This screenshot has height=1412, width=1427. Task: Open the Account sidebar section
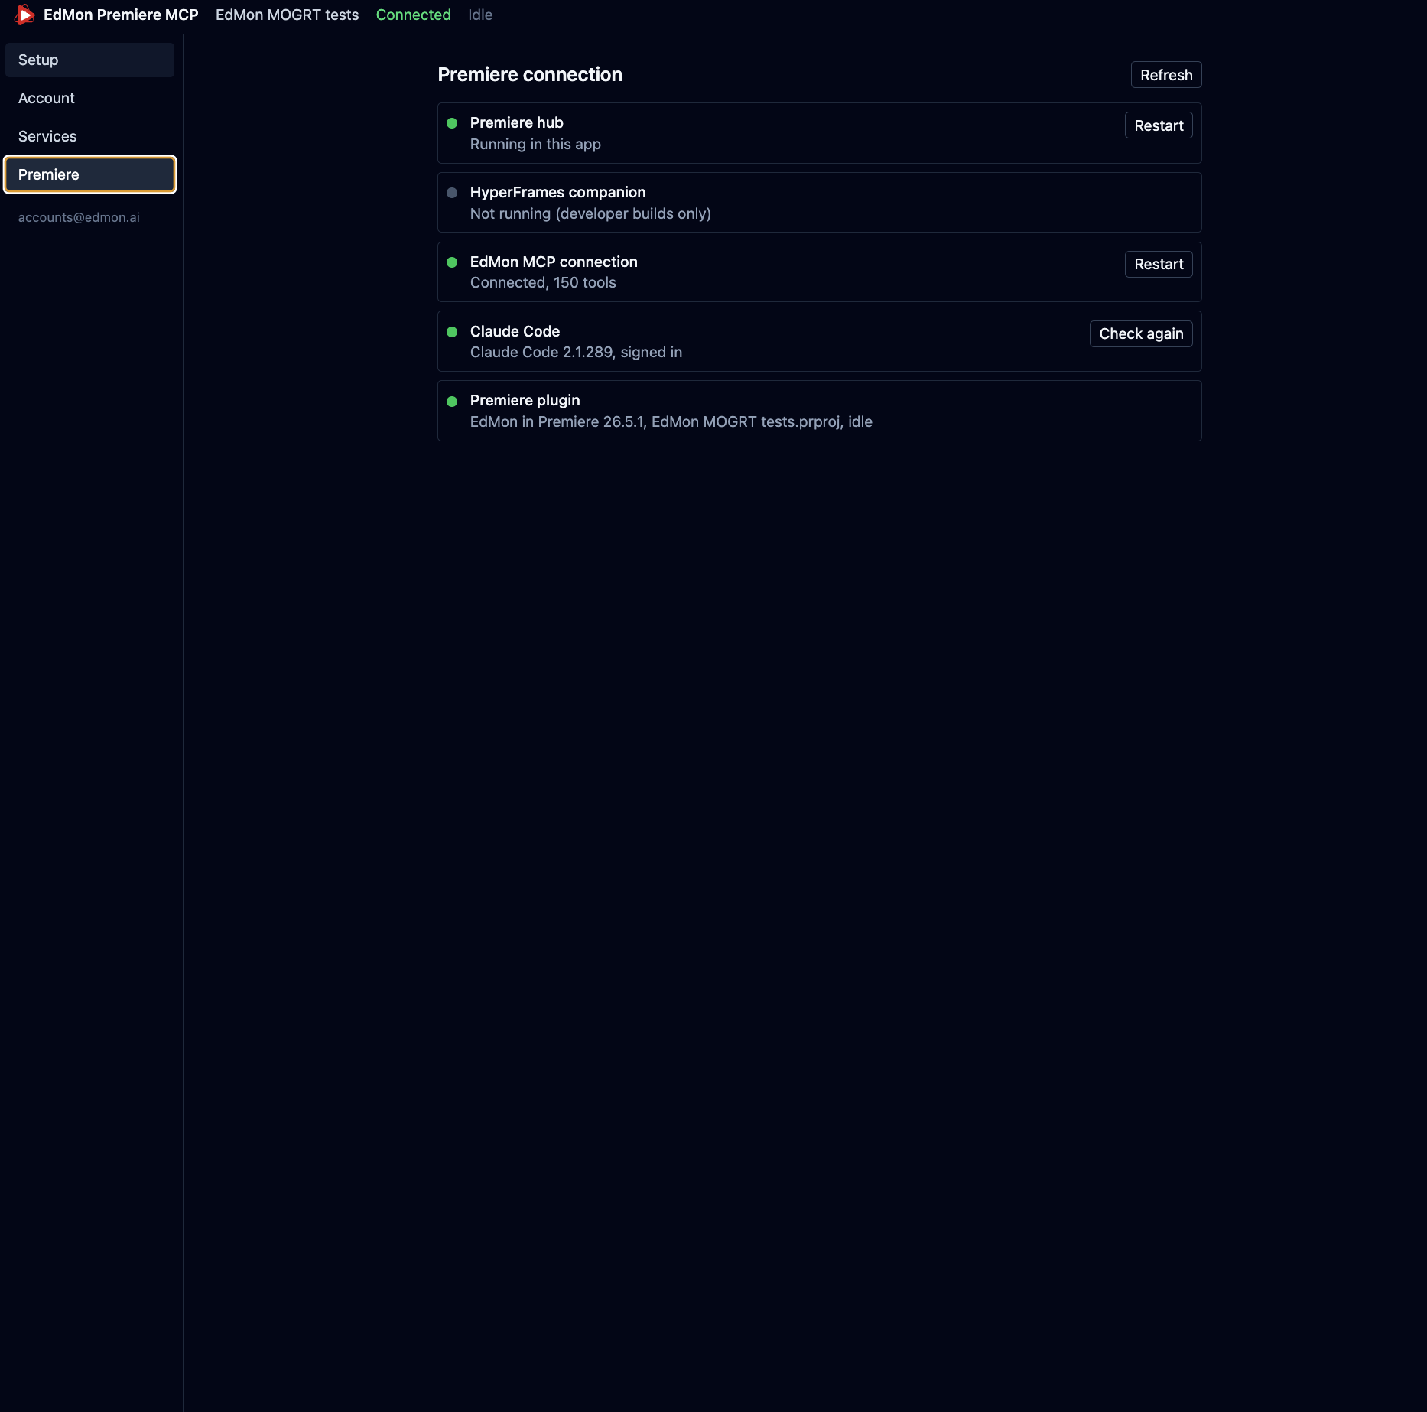point(89,98)
